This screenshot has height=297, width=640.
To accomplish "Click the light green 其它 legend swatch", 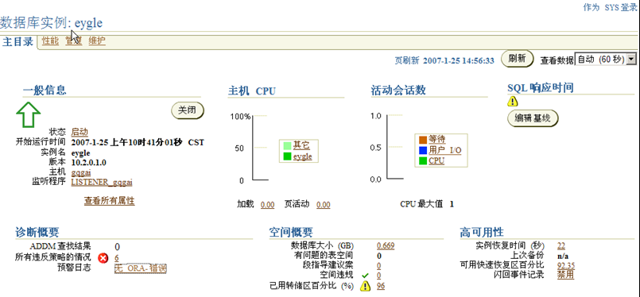I will click(287, 145).
